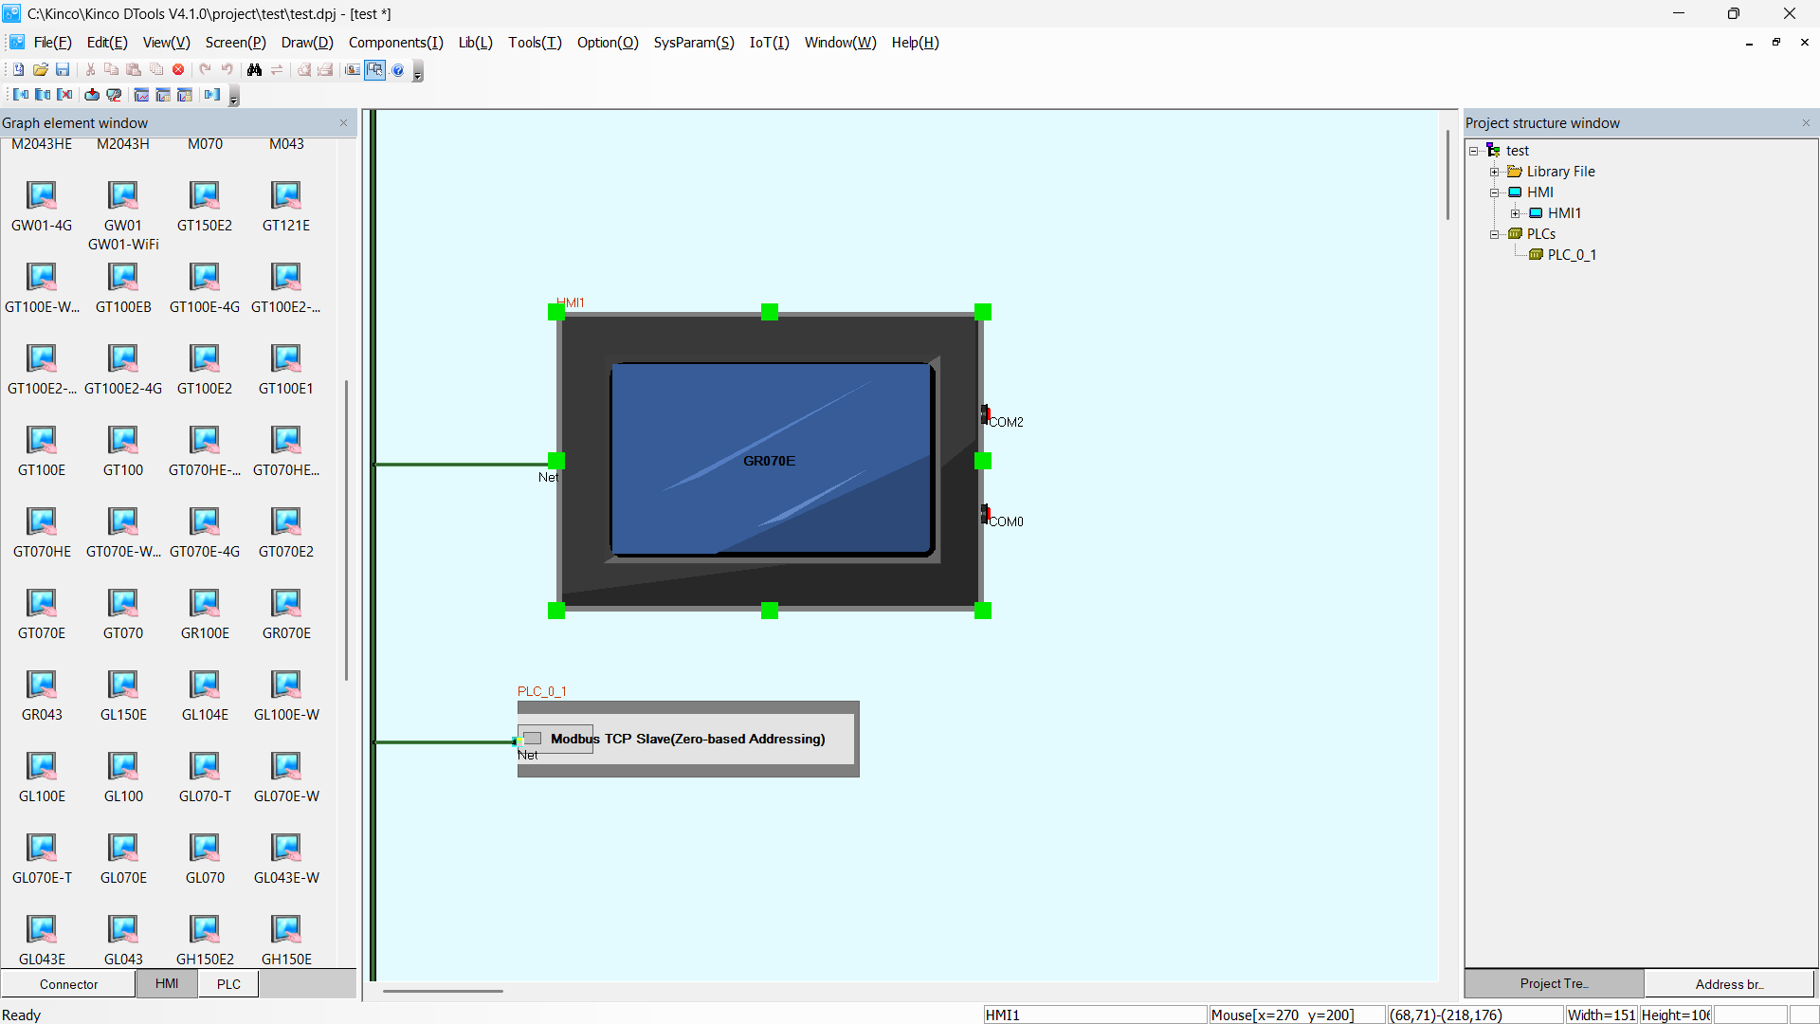This screenshot has height=1024, width=1820.
Task: Select PLC_0_1 in the project structure tree
Action: [x=1572, y=255]
